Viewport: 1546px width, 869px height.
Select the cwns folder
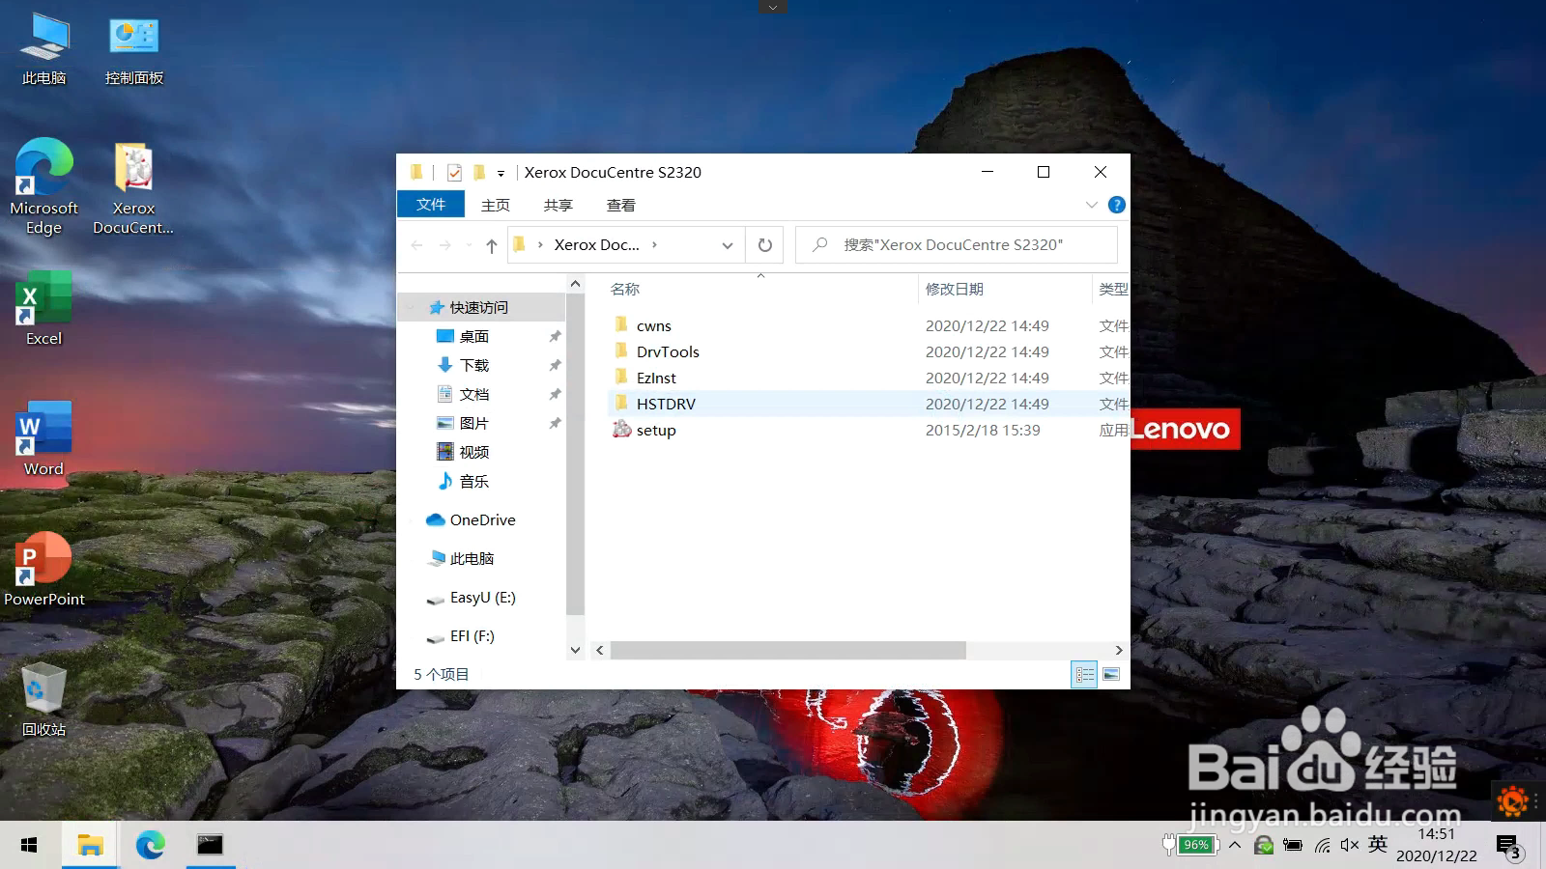654,326
